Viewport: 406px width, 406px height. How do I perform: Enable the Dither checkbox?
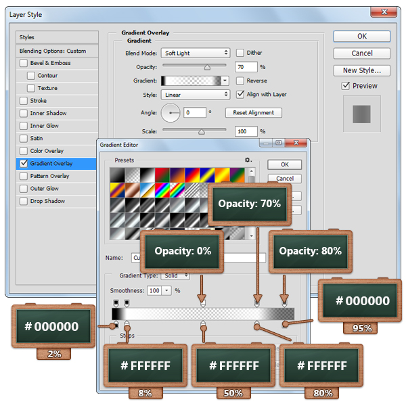coord(240,53)
